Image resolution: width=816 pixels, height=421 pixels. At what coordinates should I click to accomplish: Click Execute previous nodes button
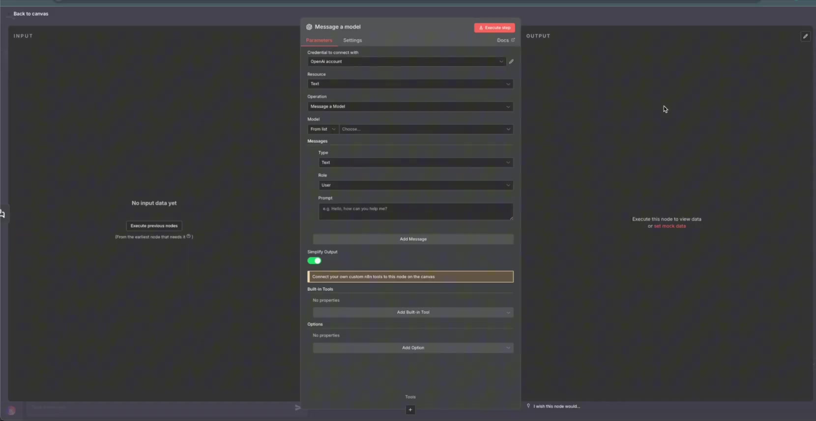[154, 226]
